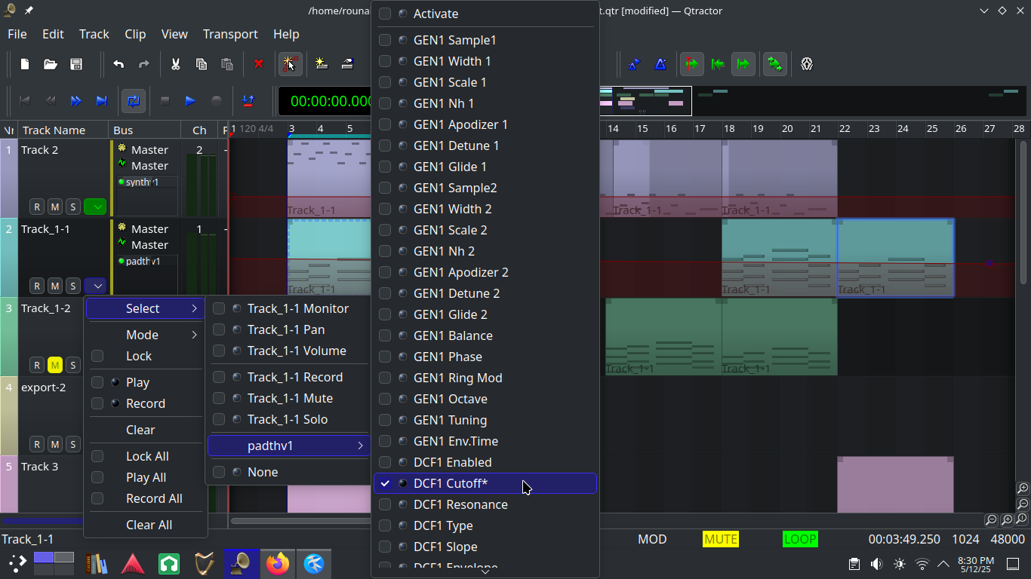Click the Save session floppy icon
The image size is (1031, 579).
tap(76, 64)
